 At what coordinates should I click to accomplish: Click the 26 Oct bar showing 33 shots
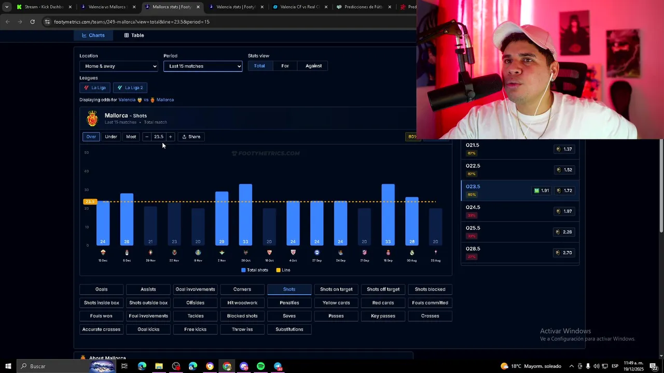click(245, 214)
